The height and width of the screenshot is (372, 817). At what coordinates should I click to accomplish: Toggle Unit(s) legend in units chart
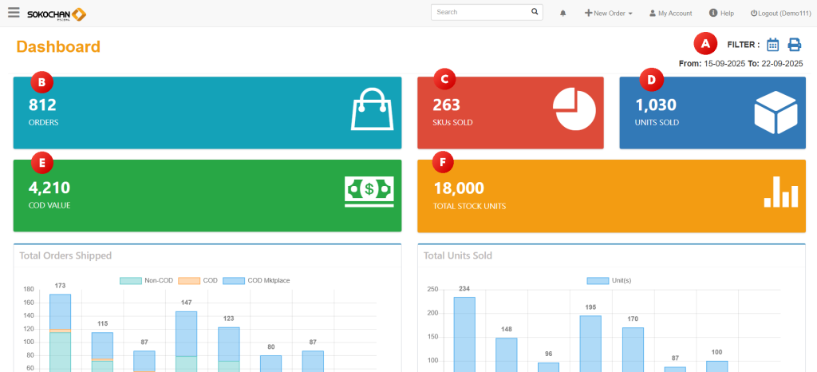597,281
